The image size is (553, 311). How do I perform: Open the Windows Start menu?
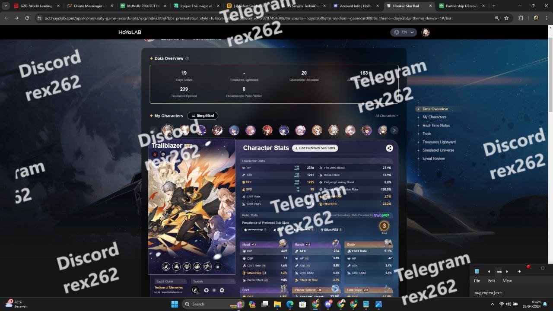click(x=175, y=304)
